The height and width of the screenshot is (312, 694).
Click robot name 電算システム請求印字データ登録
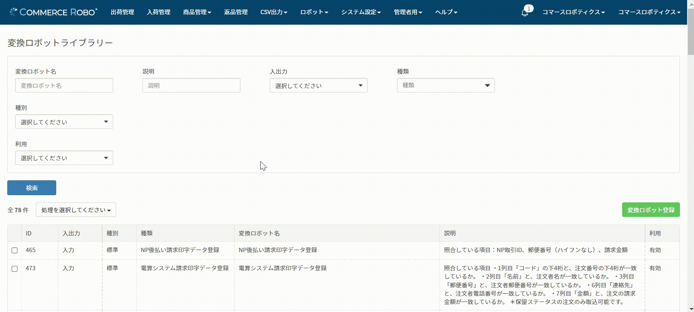coord(282,268)
